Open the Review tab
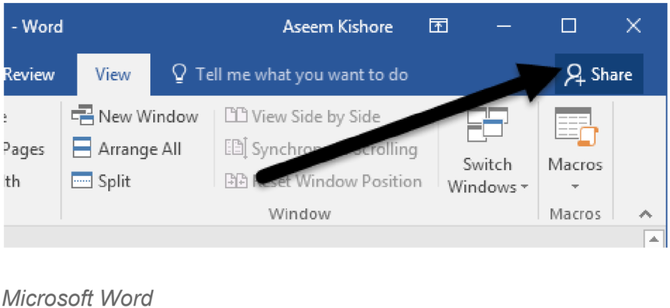Screen dimensions: 670x308 [29, 75]
